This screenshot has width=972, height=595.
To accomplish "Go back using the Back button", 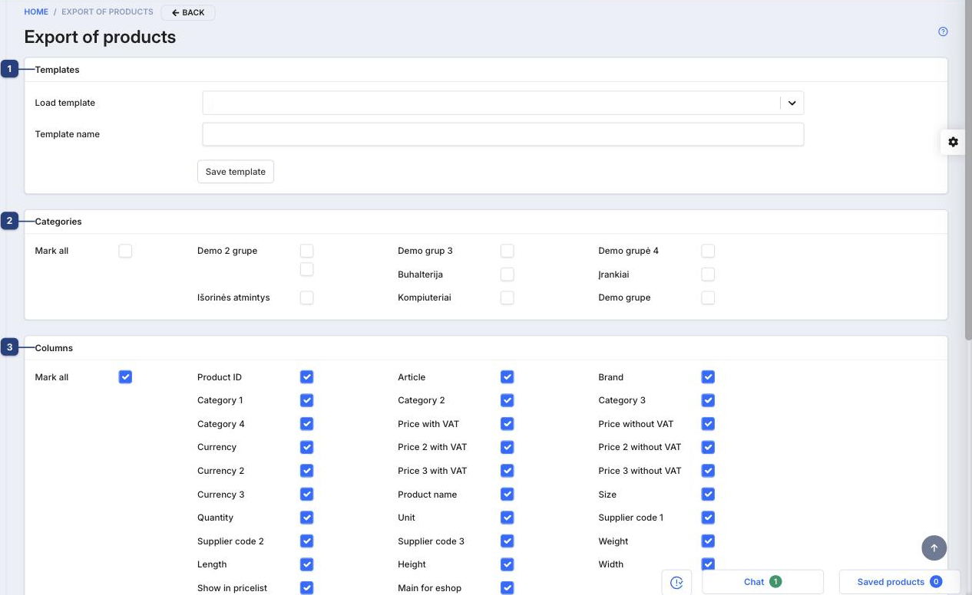I will click(x=188, y=12).
